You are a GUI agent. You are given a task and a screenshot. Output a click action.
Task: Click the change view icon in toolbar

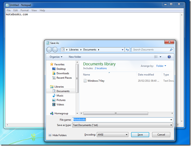(x=156, y=57)
